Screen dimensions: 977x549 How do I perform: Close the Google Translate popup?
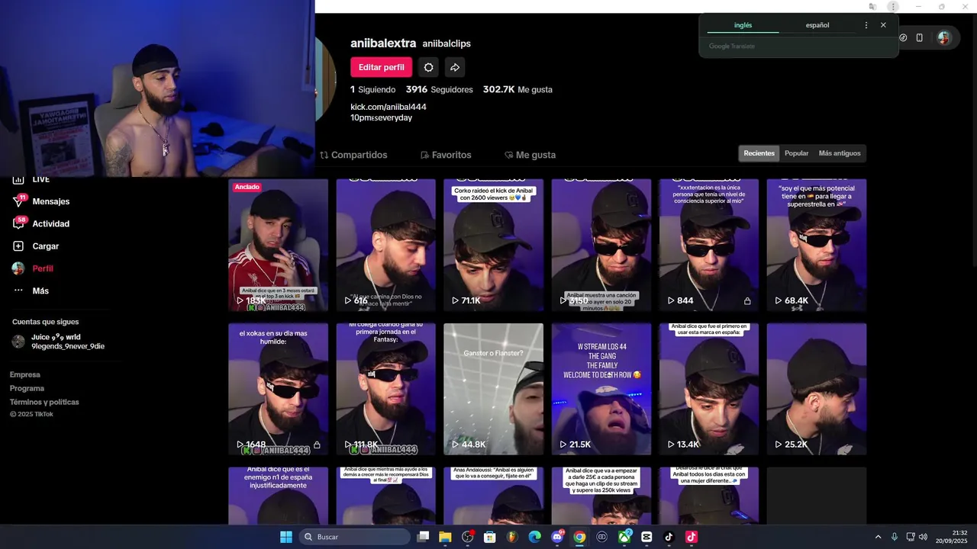[x=883, y=25]
